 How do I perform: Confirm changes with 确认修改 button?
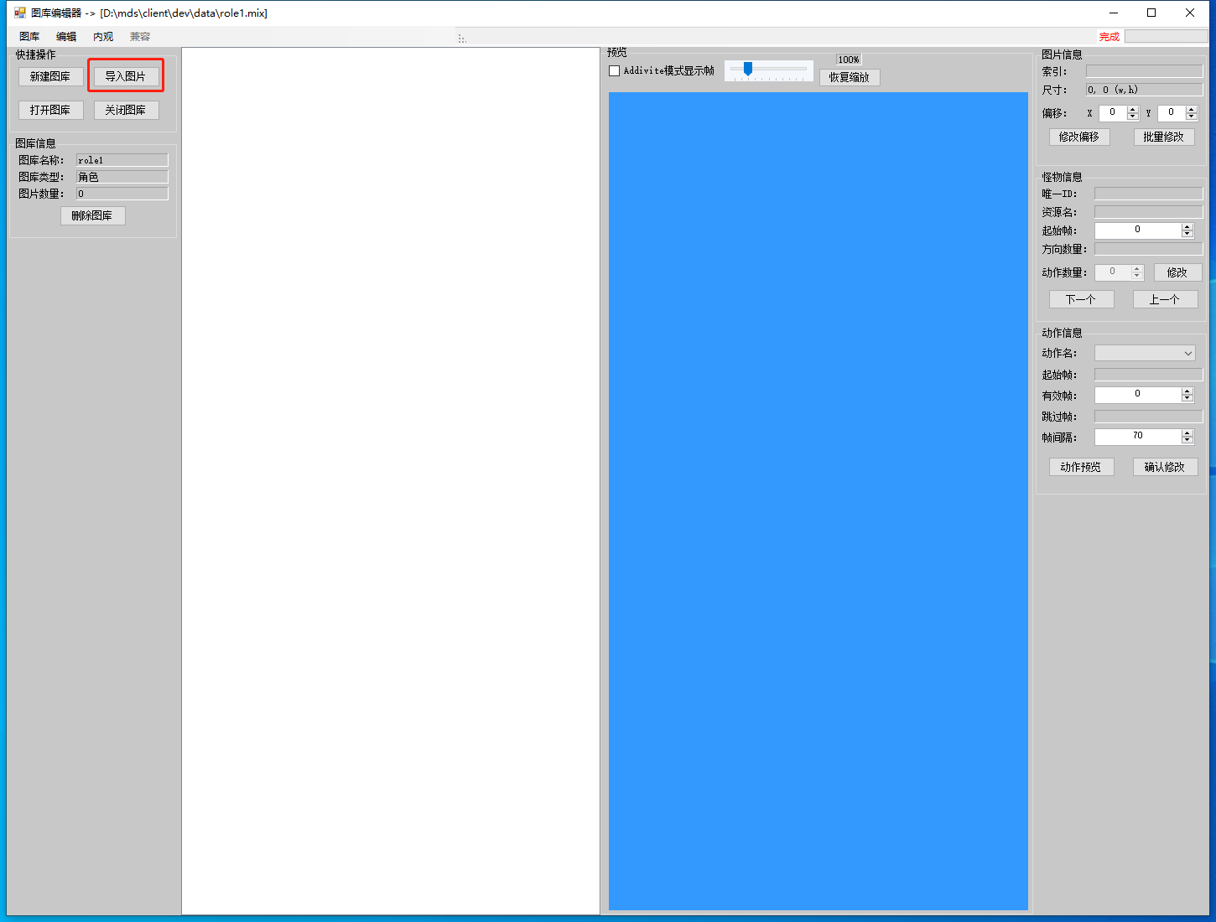(x=1165, y=467)
